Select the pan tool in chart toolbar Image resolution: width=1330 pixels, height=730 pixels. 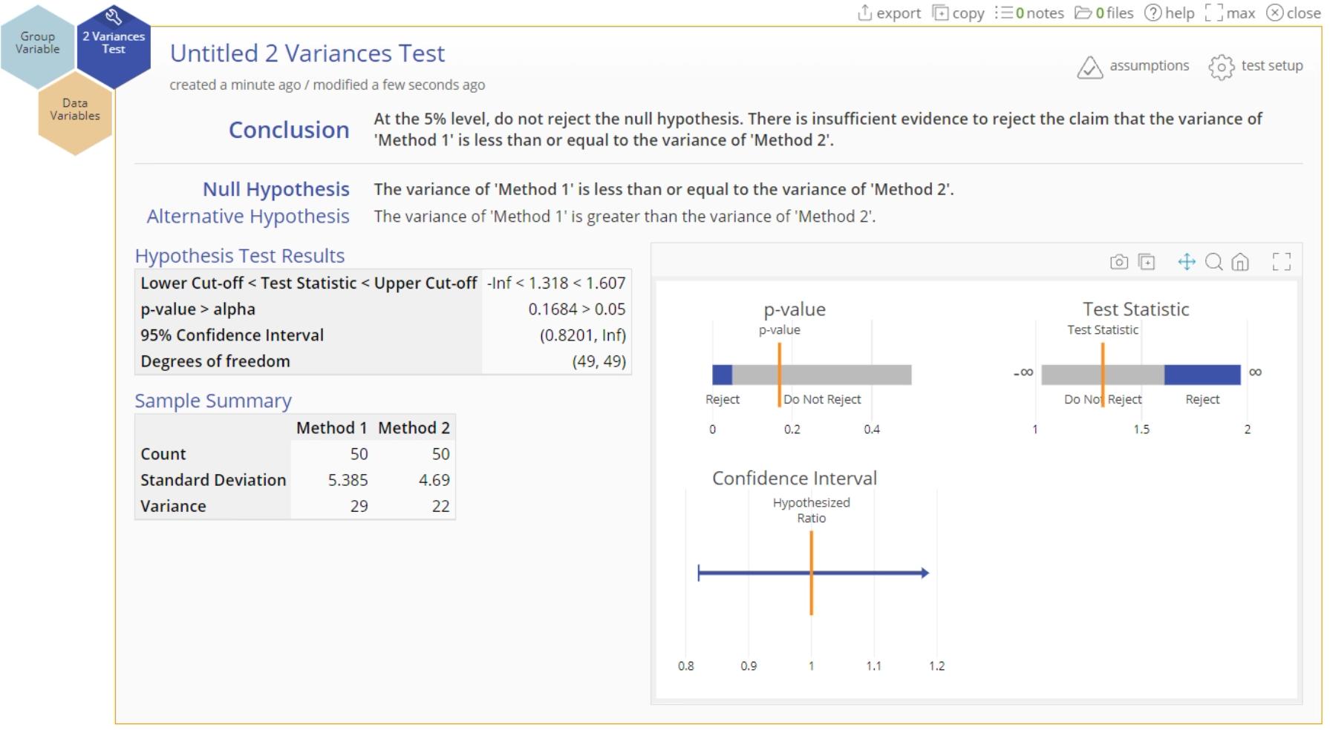(1186, 262)
